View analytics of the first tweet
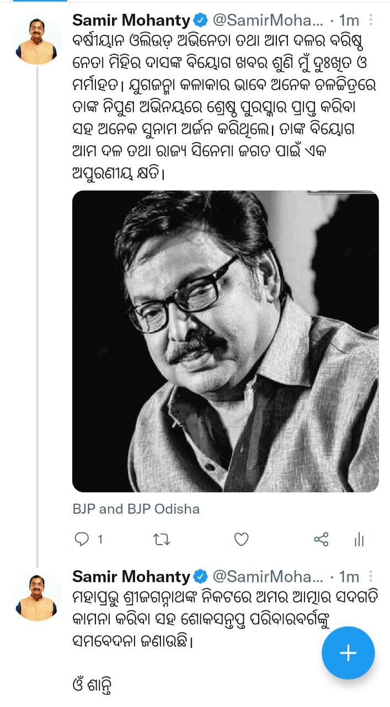 (359, 539)
